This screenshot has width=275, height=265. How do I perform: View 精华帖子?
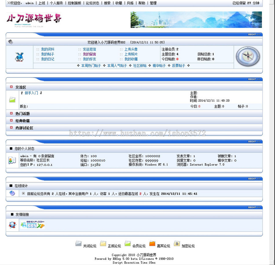[159, 66]
